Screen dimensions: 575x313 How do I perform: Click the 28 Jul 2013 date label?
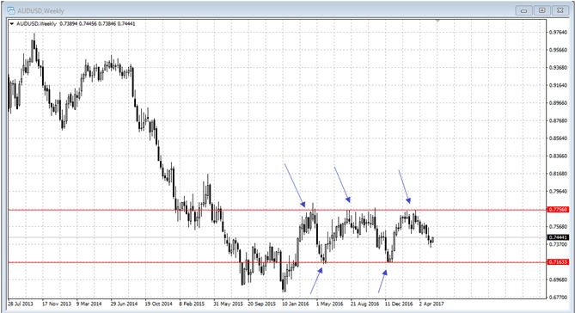(20, 304)
